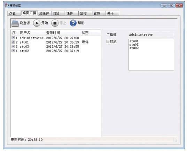Screen dimensions: 187x151
Task: Sort by the 登录时间 column header
Action: click(53, 33)
